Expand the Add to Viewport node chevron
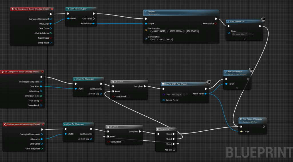This screenshot has width=293, height=162. tap(237, 88)
